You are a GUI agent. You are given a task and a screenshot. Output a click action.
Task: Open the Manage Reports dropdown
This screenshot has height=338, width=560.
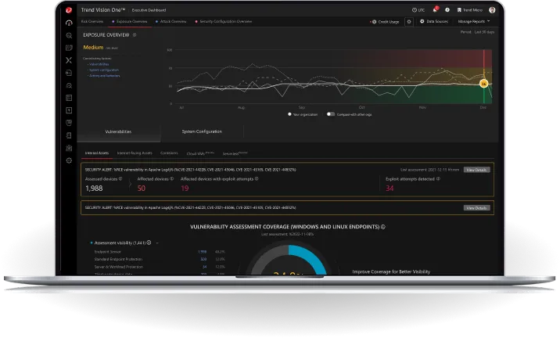click(474, 21)
